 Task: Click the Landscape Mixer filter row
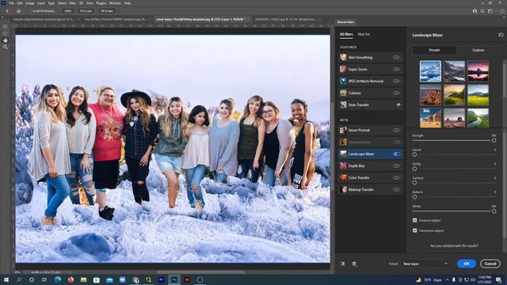coord(370,154)
